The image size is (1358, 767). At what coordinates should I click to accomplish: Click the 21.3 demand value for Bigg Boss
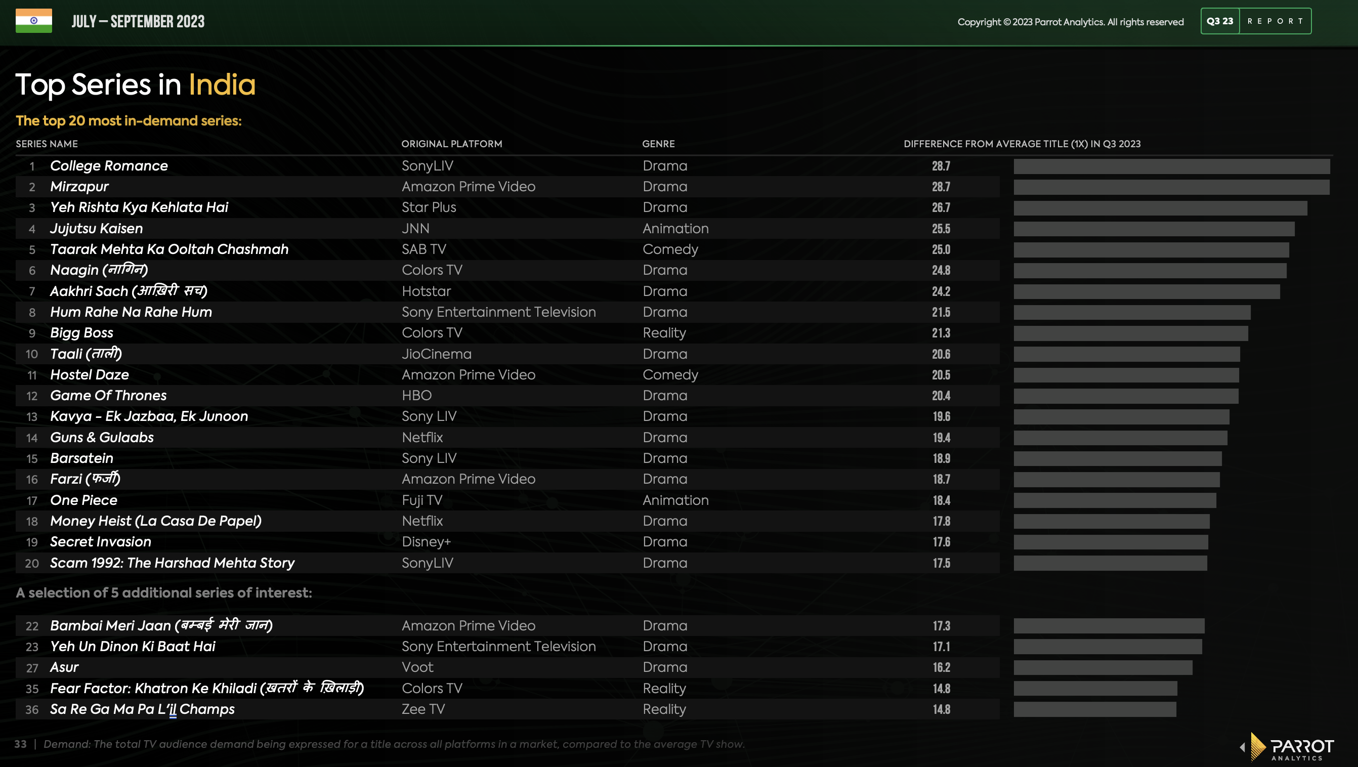point(941,333)
